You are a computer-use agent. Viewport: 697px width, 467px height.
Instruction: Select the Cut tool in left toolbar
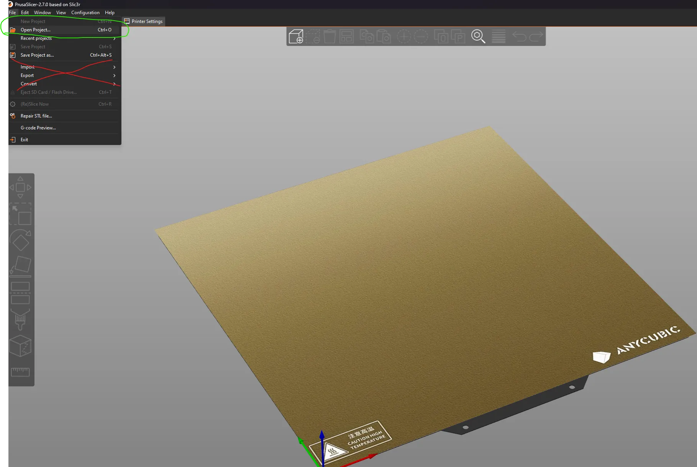click(20, 293)
